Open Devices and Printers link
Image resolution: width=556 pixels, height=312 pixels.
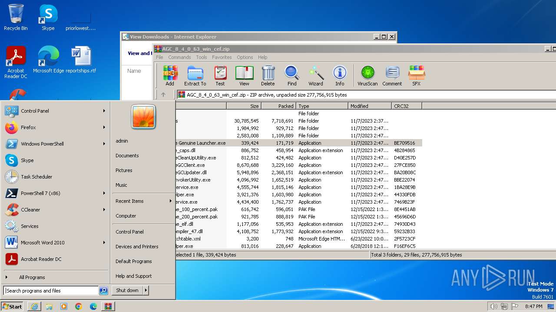pyautogui.click(x=137, y=247)
